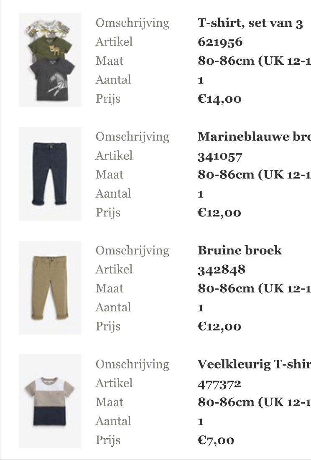Screen dimensions: 311x460
Task: Click article number 477372
Action: pos(219,384)
